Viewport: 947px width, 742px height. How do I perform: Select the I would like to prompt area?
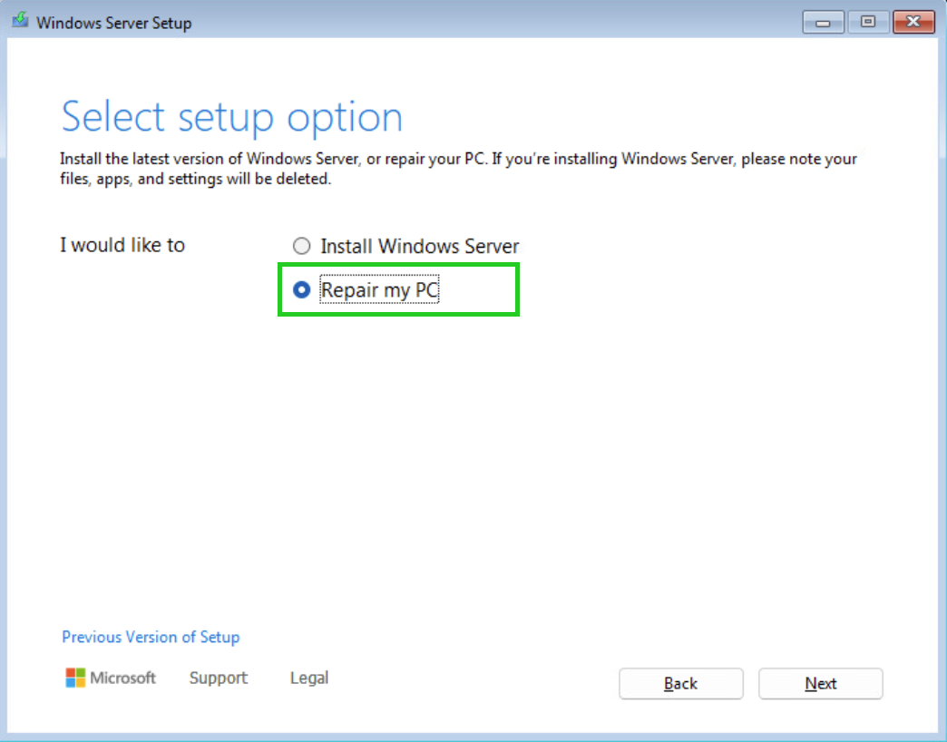pyautogui.click(x=122, y=245)
